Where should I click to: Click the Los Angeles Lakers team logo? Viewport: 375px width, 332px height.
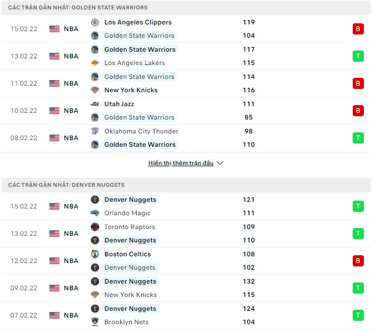click(x=94, y=63)
